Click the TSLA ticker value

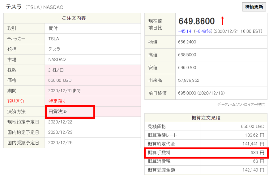(53, 39)
